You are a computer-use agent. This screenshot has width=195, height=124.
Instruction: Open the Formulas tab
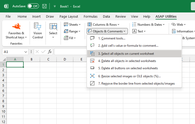coord(90,17)
